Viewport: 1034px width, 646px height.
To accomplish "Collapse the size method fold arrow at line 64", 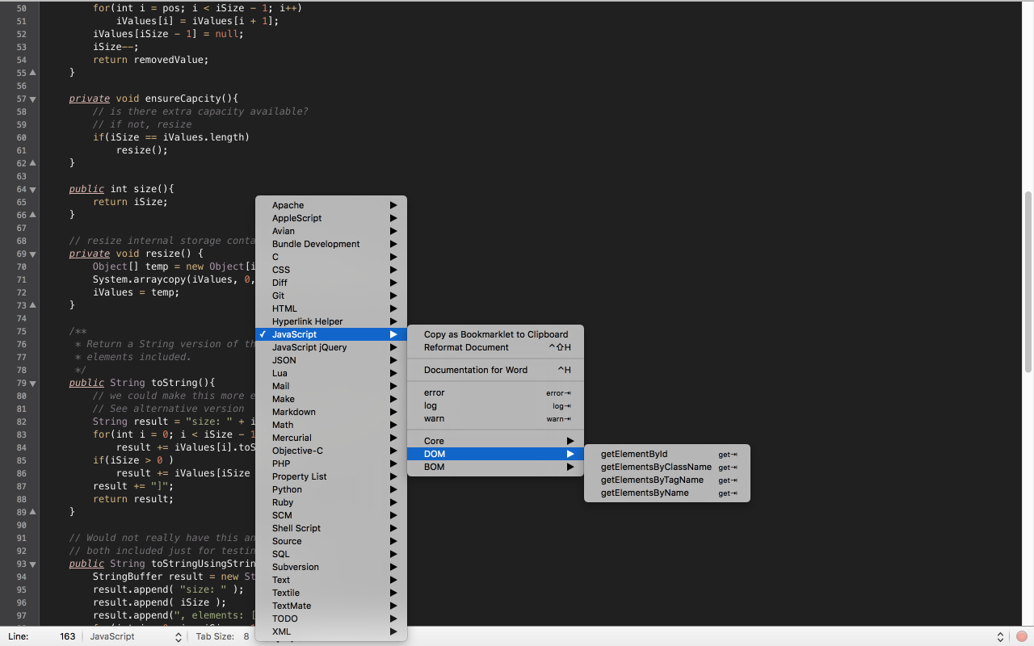I will (x=32, y=189).
